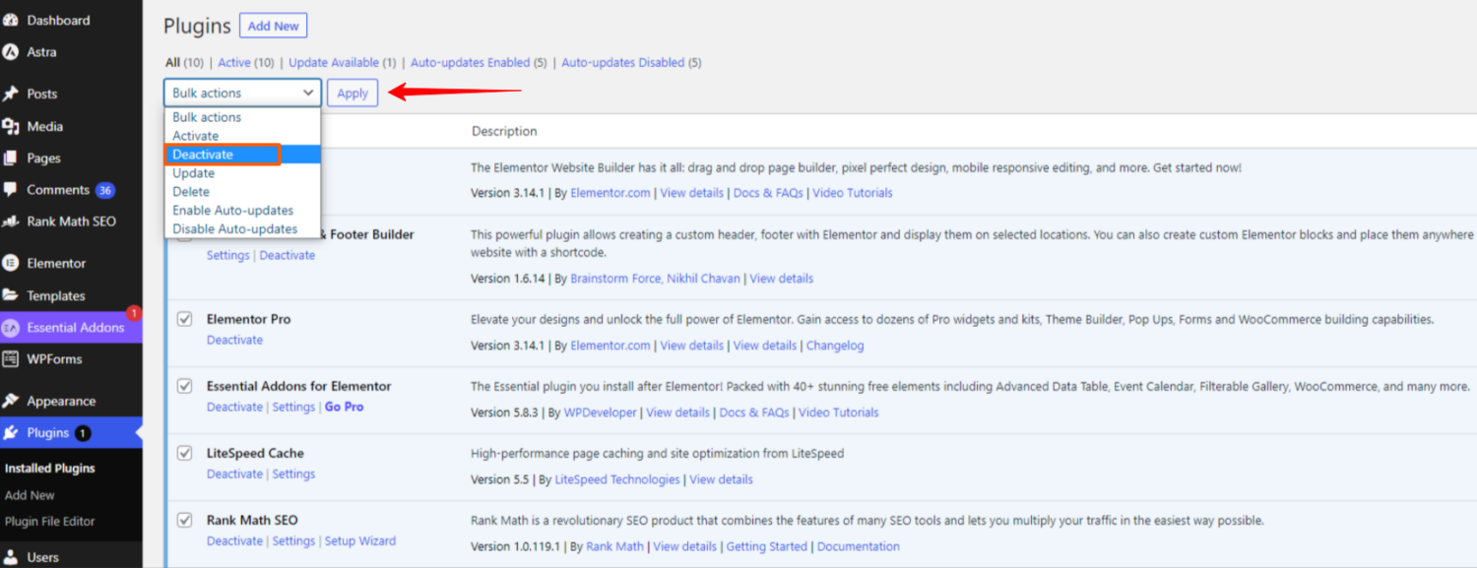This screenshot has width=1477, height=568.
Task: Click the WPForms sidebar icon
Action: (x=11, y=359)
